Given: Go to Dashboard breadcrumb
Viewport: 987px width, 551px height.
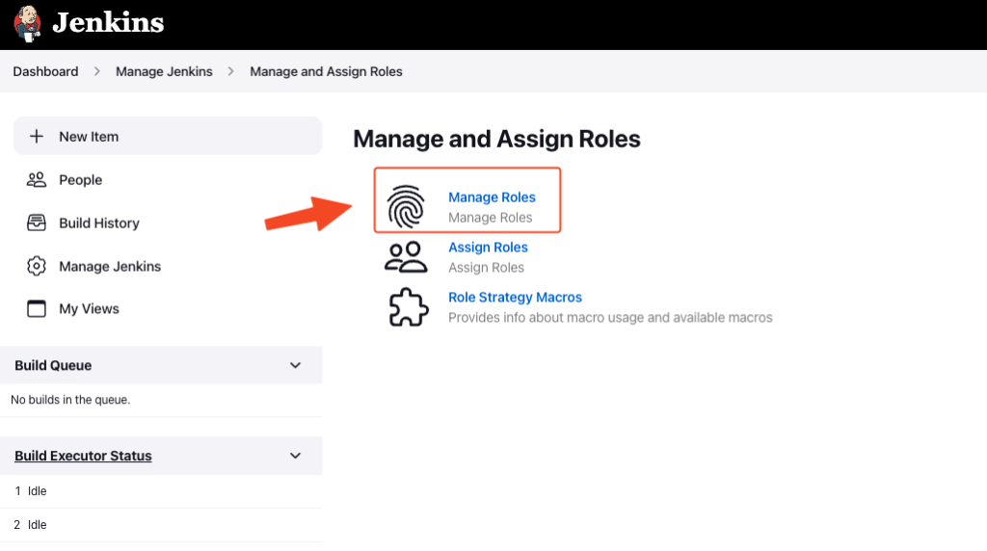Looking at the screenshot, I should [45, 71].
